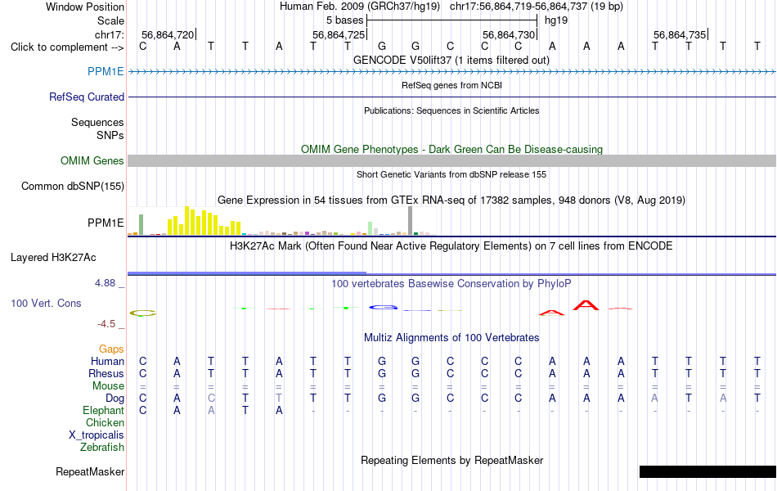This screenshot has height=491, width=777.
Task: Click the Human row label in Multiz alignment
Action: coord(107,361)
